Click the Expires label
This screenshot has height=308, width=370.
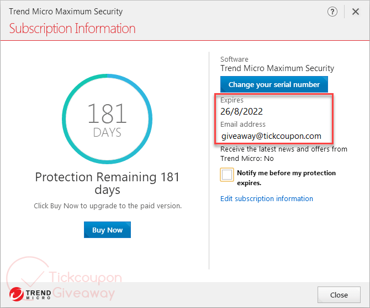pos(232,100)
